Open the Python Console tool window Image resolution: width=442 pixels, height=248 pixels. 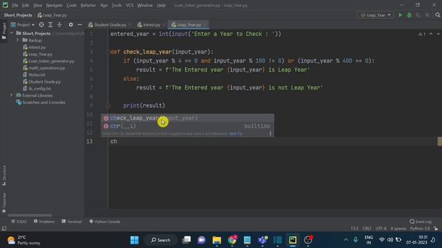[105, 222]
